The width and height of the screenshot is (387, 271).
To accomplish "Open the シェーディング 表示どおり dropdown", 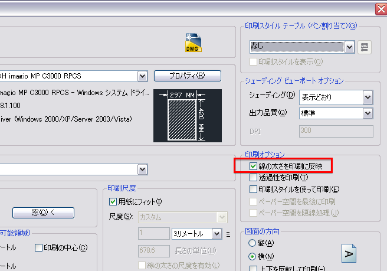I will pyautogui.click(x=368, y=97).
